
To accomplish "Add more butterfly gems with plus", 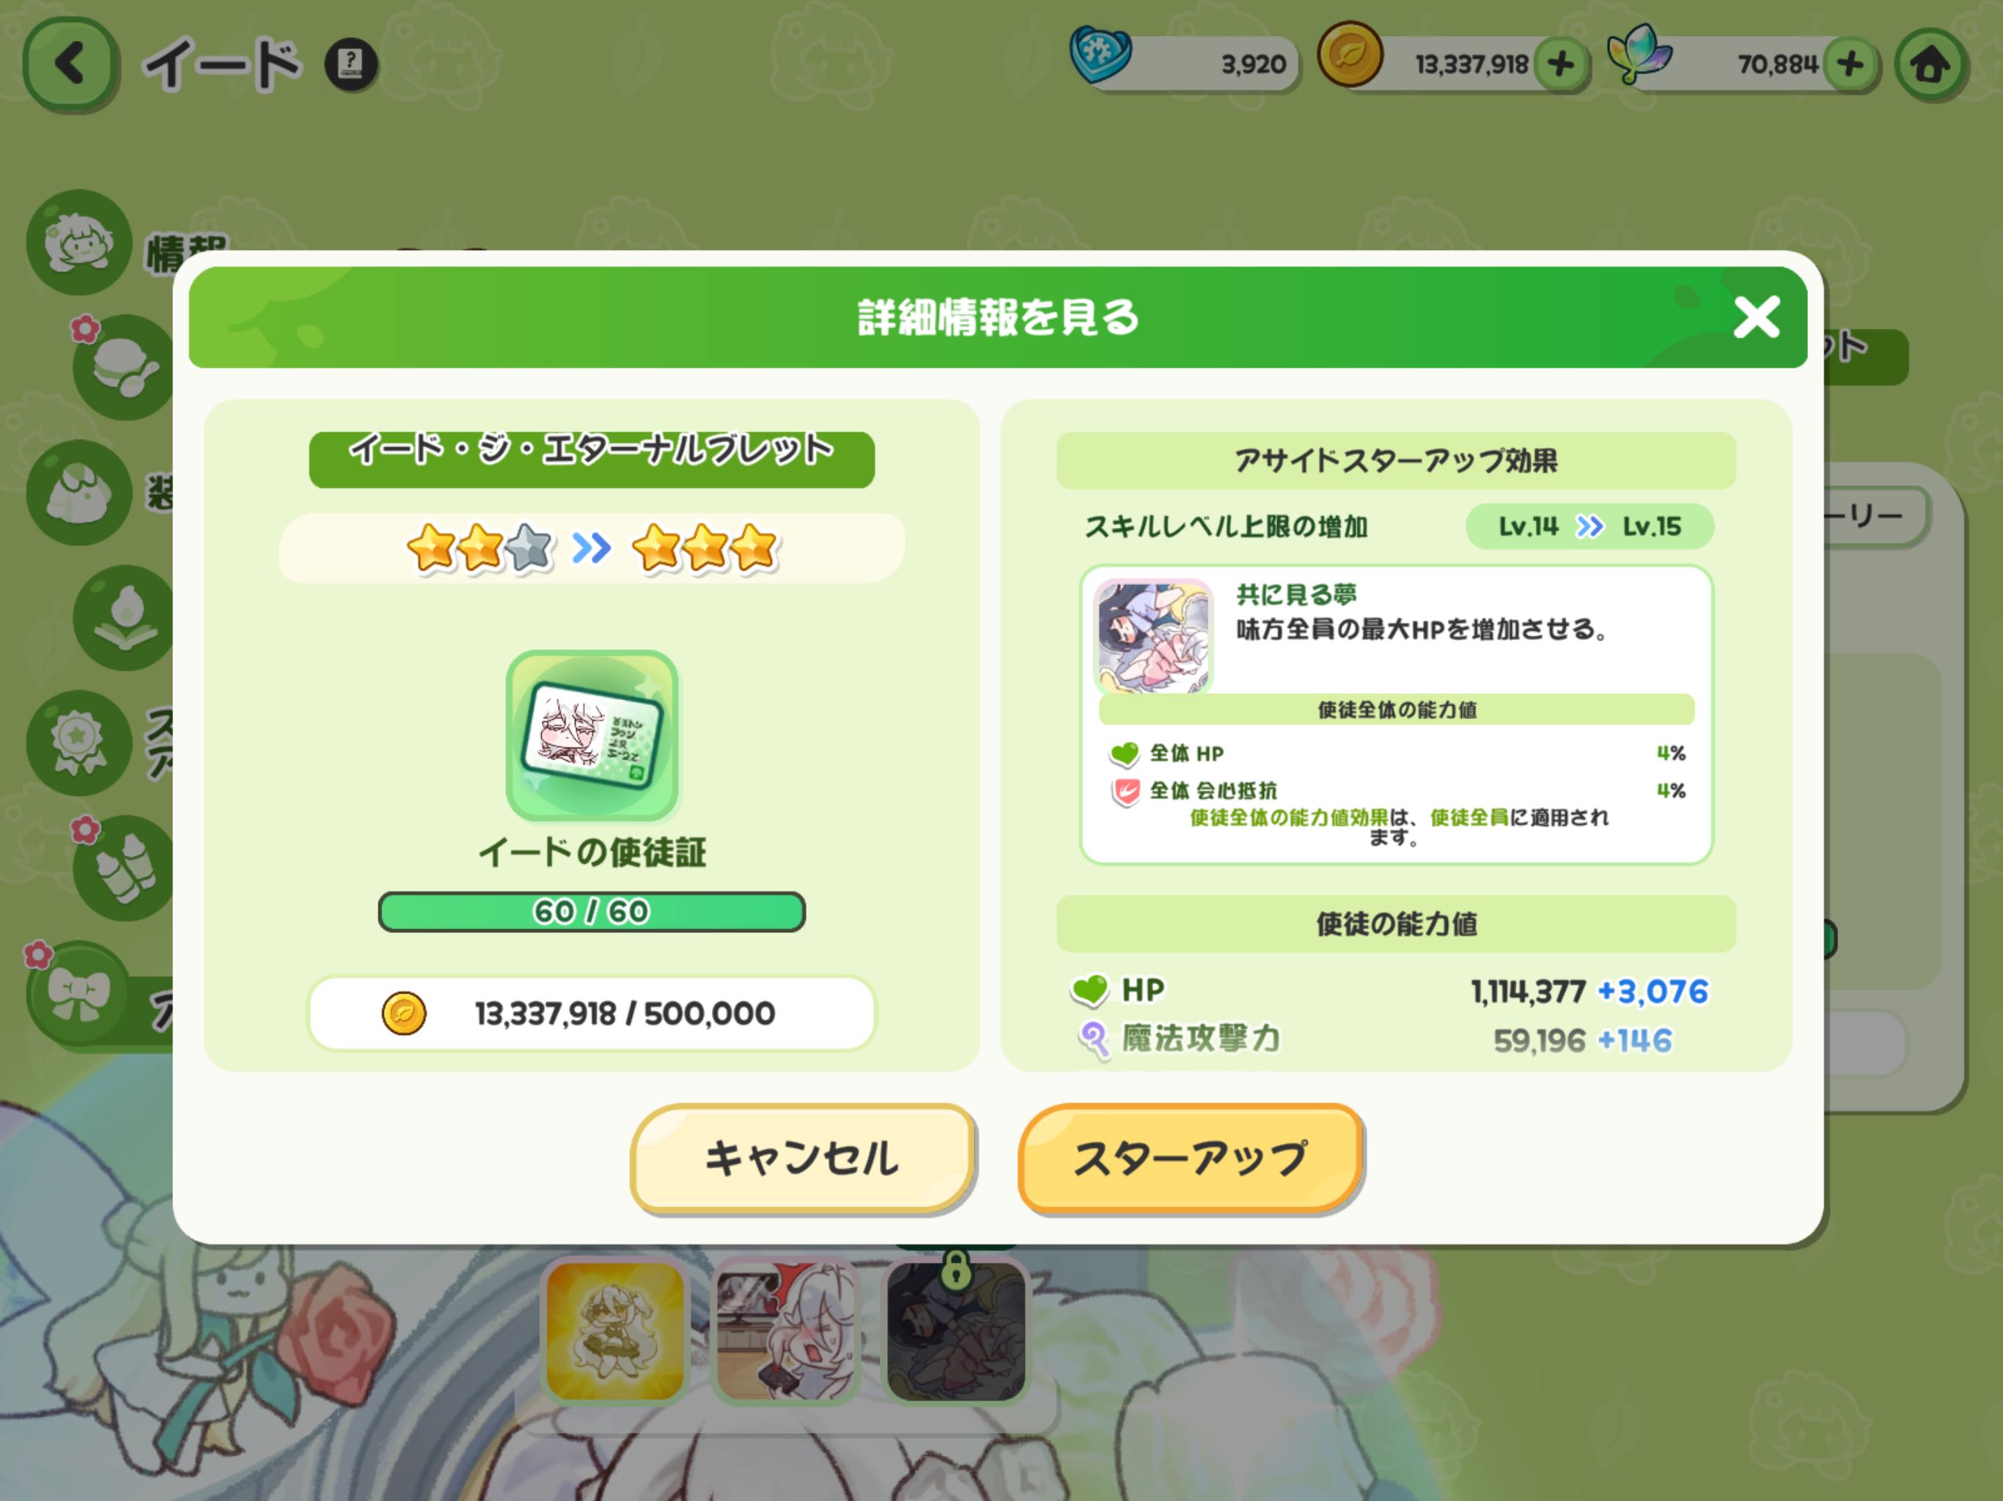I will pos(1850,64).
